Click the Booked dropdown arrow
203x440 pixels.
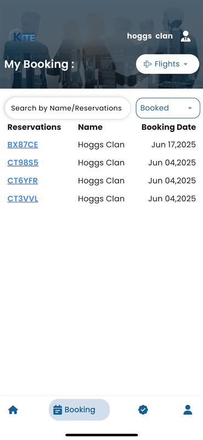[190, 108]
